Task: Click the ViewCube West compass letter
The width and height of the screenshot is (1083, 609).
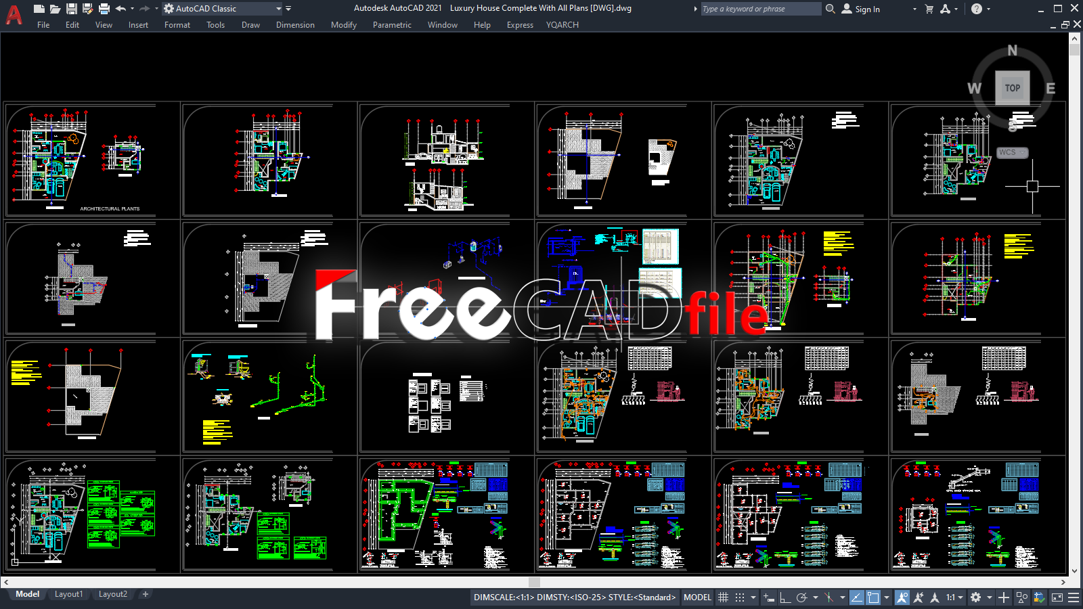Action: tap(974, 89)
